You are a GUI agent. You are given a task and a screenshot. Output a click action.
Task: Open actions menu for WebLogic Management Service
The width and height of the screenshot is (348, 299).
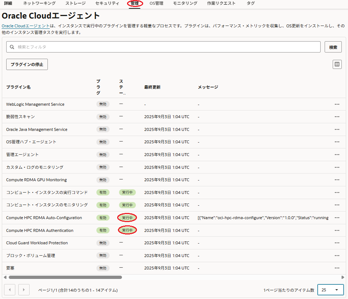[337, 104]
